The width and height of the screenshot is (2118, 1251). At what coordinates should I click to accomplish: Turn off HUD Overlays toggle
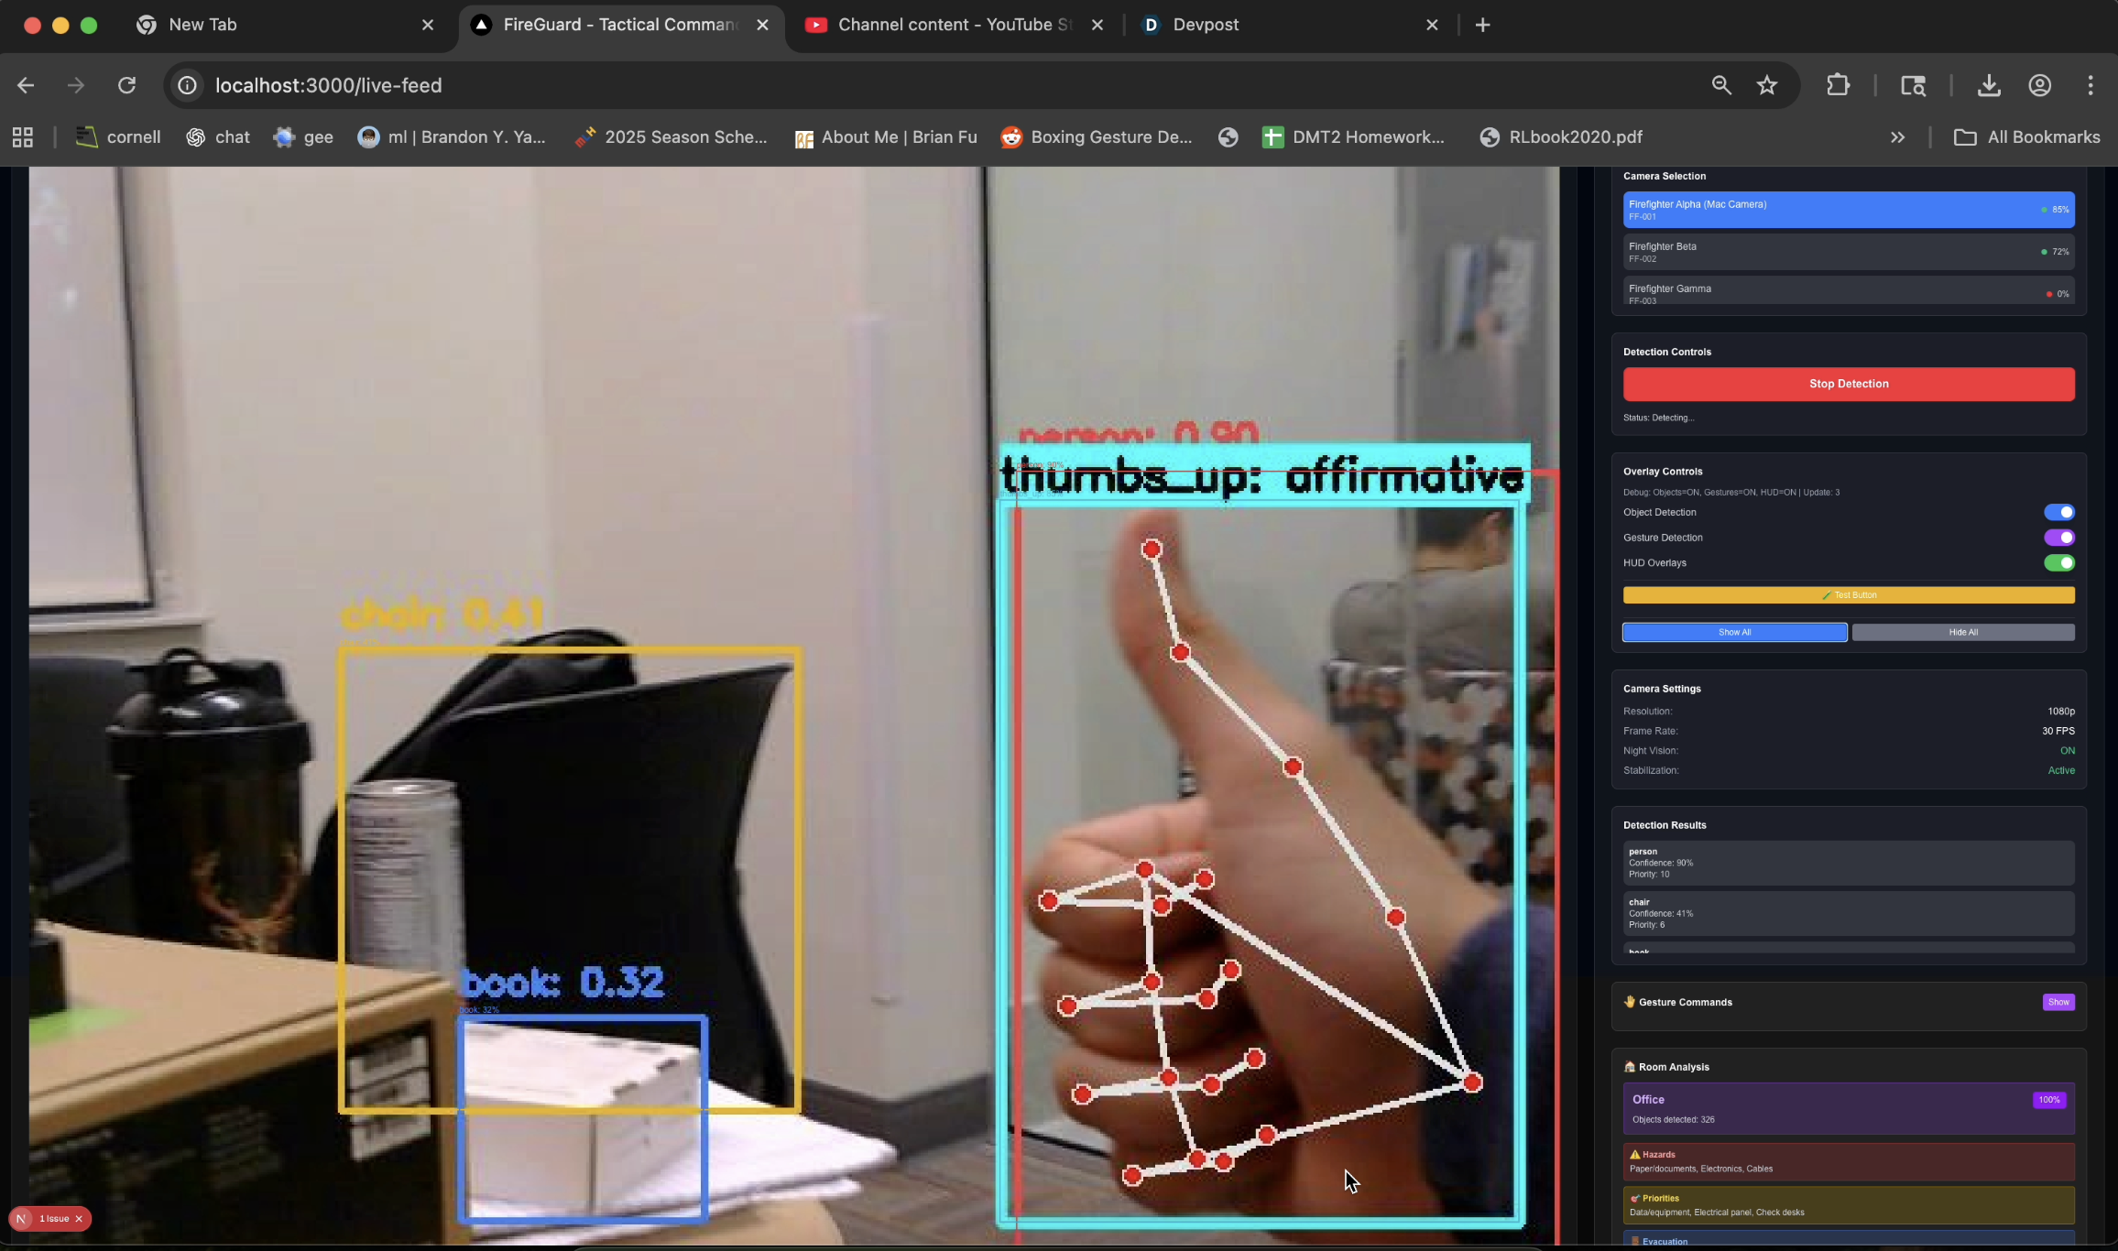coord(2058,562)
